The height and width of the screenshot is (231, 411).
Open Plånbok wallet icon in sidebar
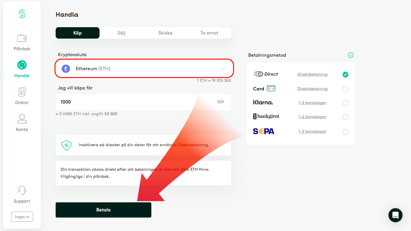point(22,38)
